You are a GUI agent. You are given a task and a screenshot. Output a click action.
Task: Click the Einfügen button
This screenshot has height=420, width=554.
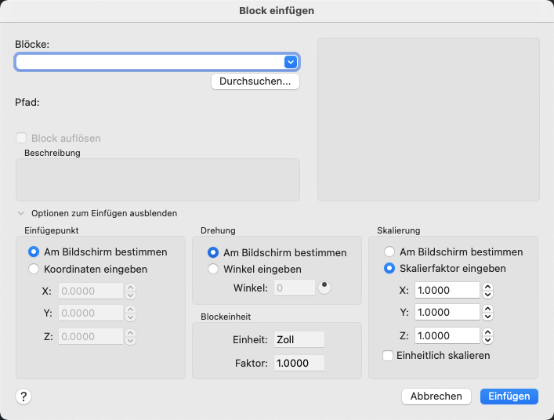(509, 396)
